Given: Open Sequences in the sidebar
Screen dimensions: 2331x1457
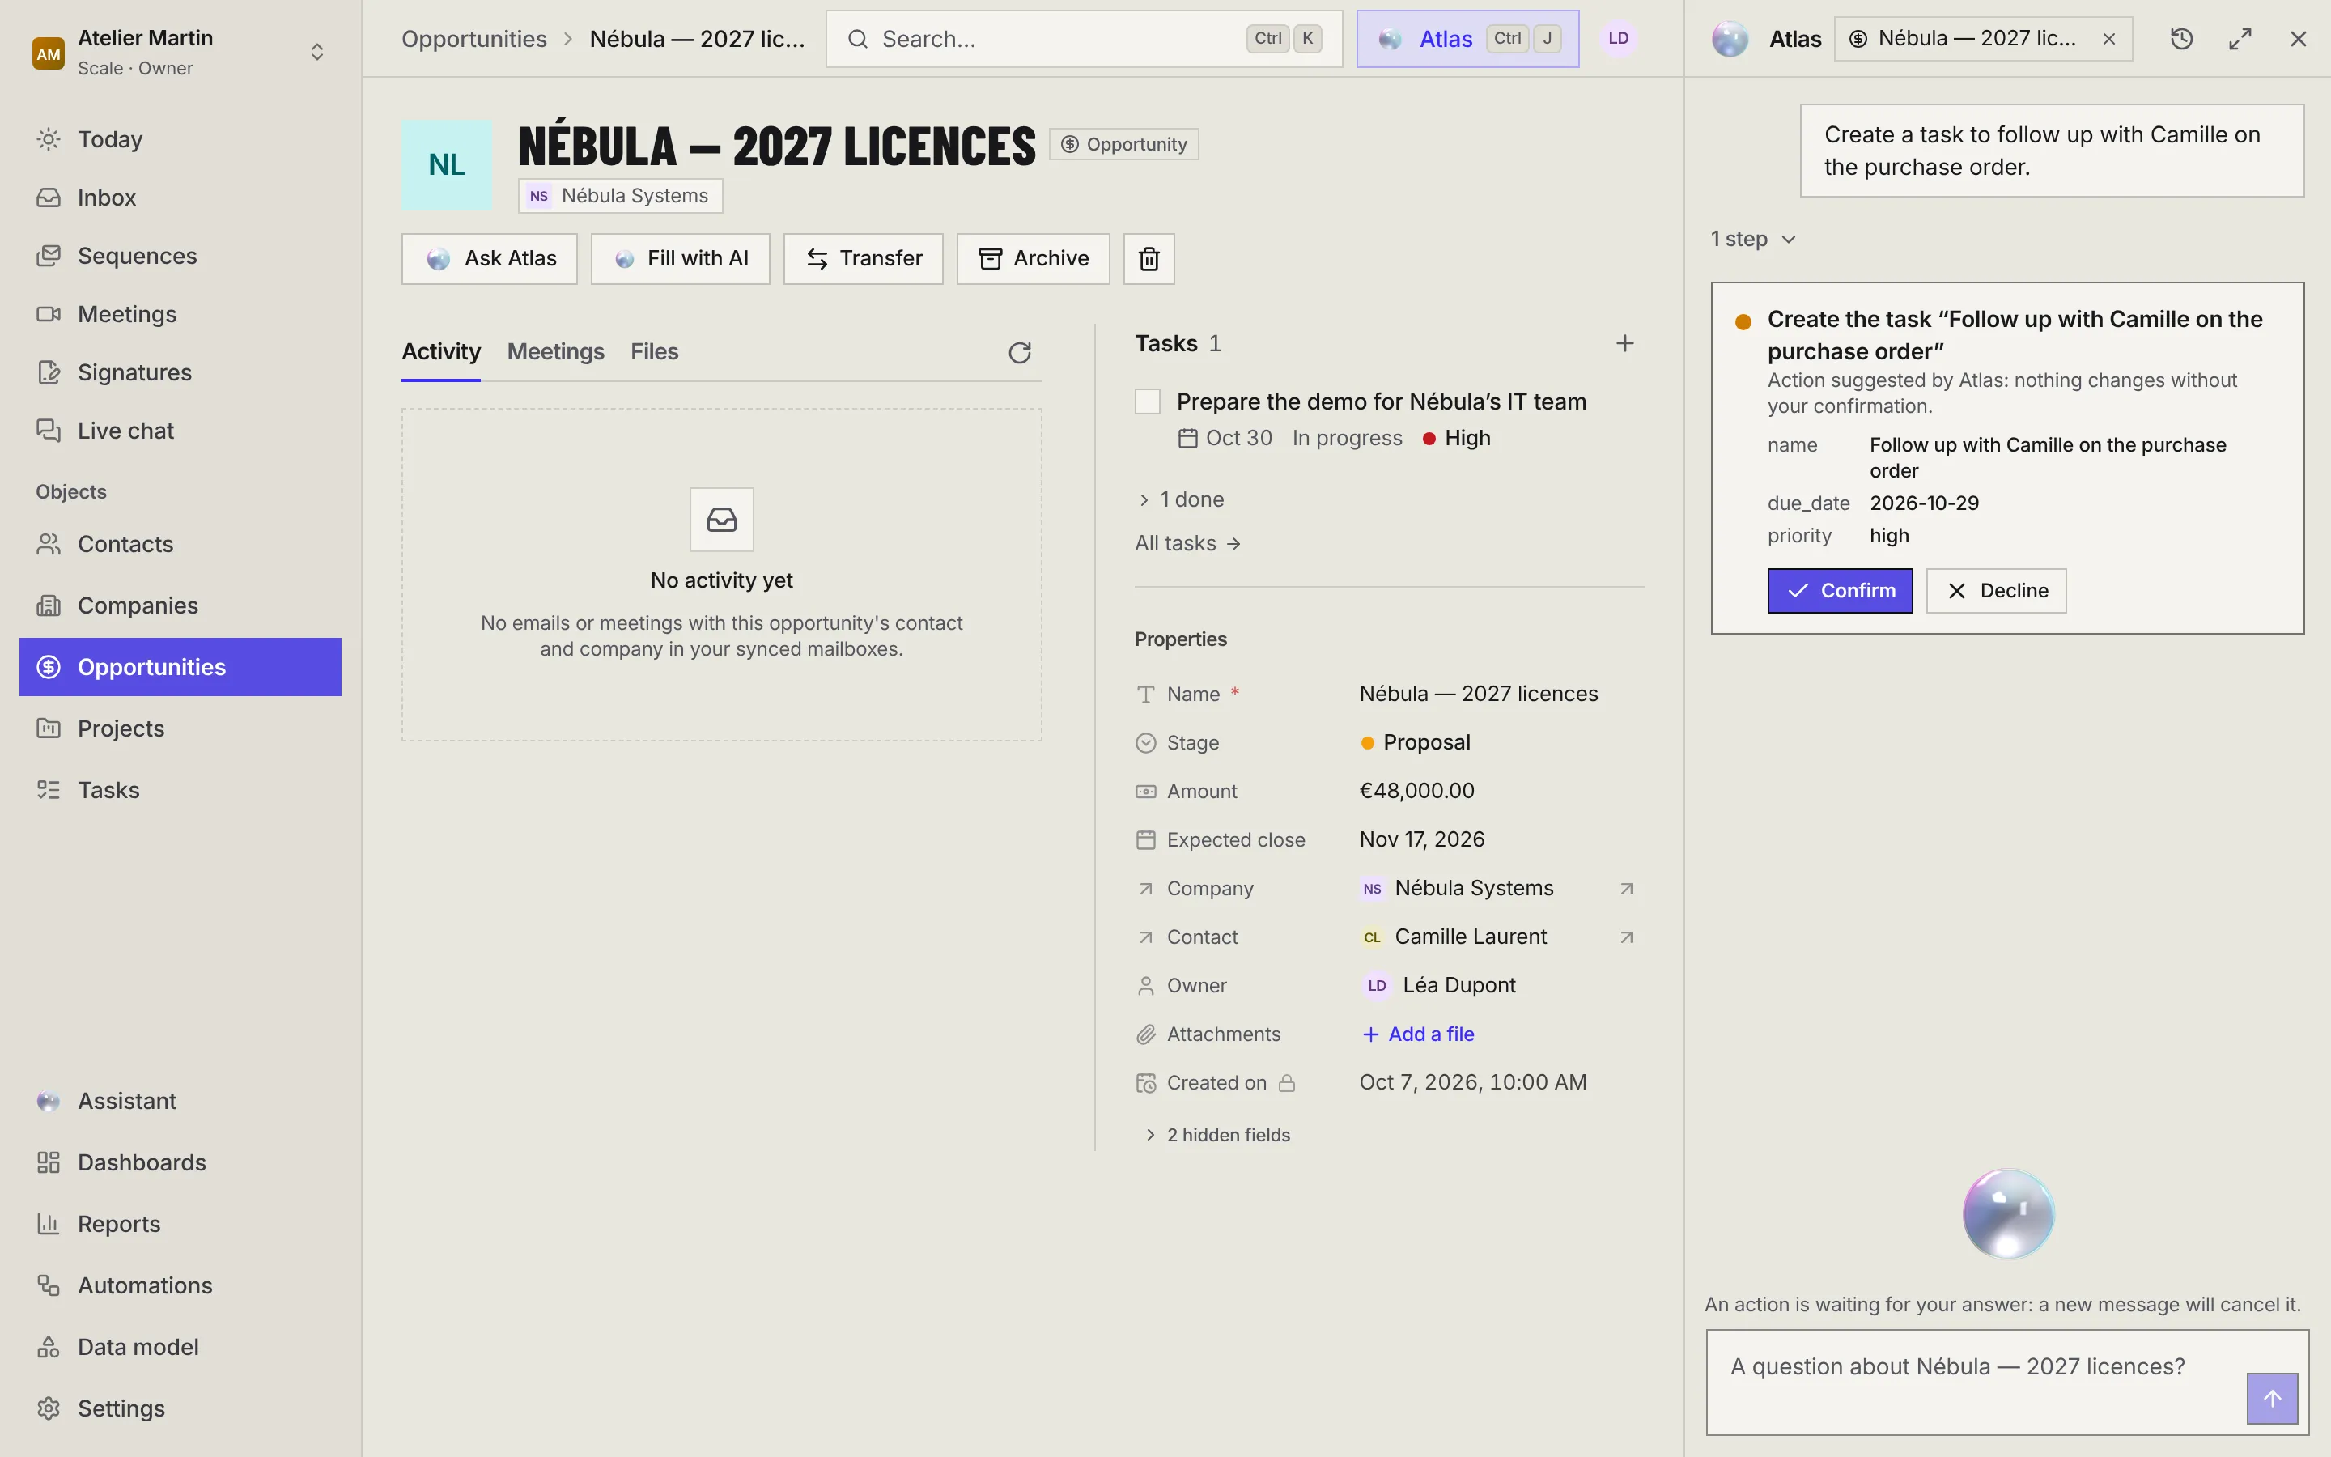Looking at the screenshot, I should coord(180,255).
